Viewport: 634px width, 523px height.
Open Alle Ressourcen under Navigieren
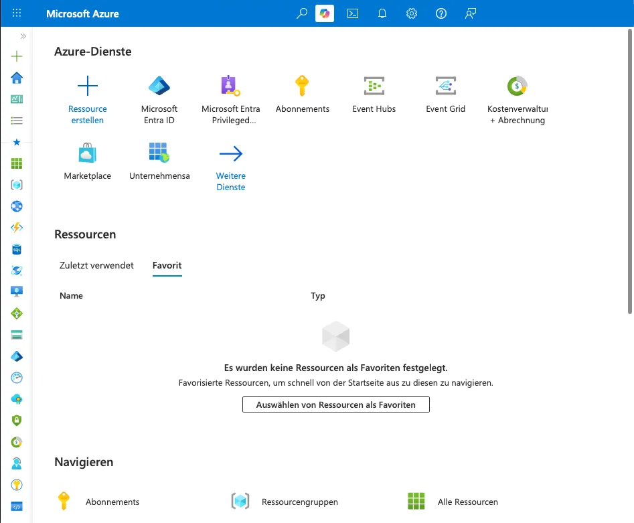coord(453,502)
